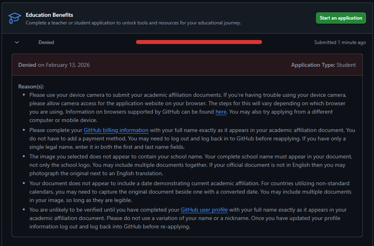The height and width of the screenshot is (246, 374).
Task: Click the teacher or student application subtitle
Action: pos(133,23)
